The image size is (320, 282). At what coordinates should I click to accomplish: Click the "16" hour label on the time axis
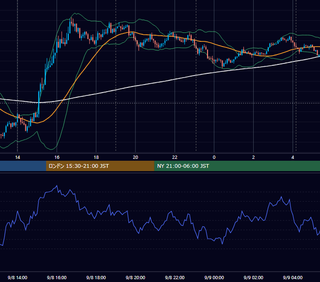tap(57, 157)
